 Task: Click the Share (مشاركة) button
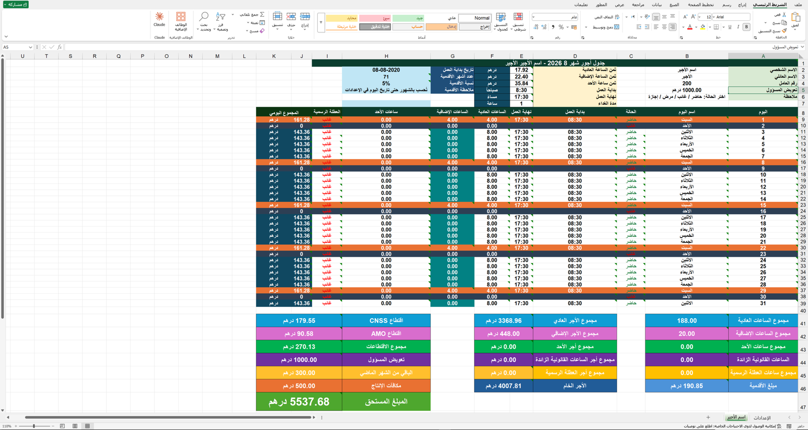pos(15,4)
